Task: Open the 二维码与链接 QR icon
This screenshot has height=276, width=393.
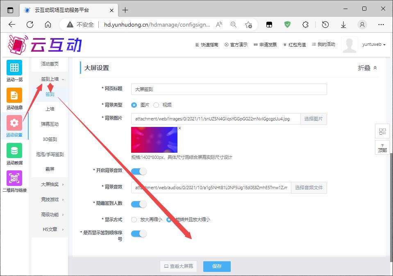Action: (14, 178)
